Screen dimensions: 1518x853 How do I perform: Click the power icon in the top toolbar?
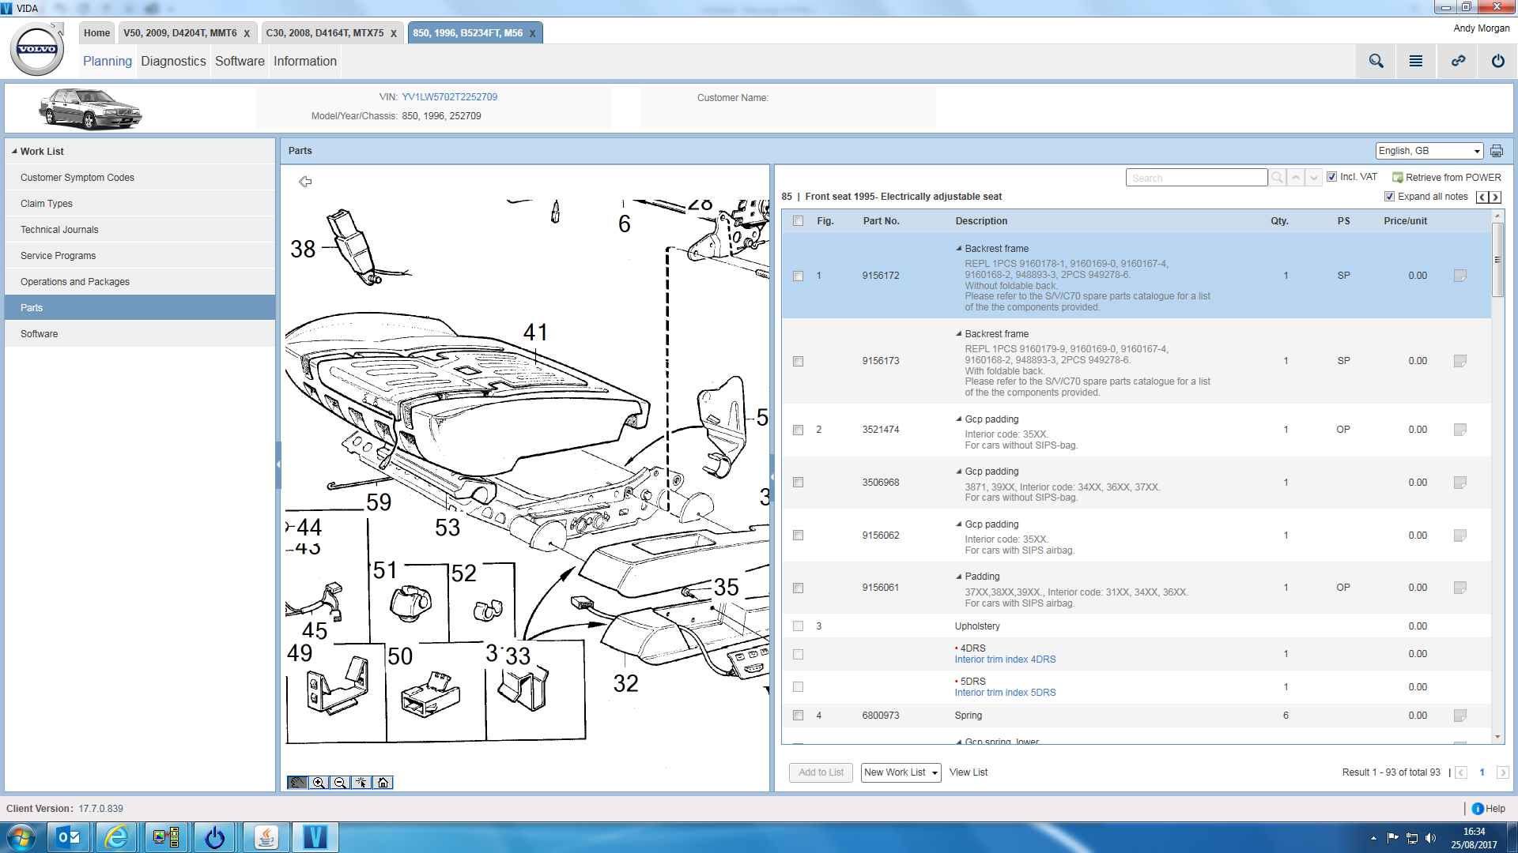(1498, 61)
